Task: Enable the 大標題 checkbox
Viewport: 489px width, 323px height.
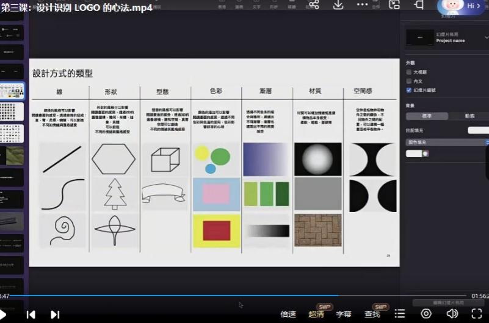Action: point(409,72)
